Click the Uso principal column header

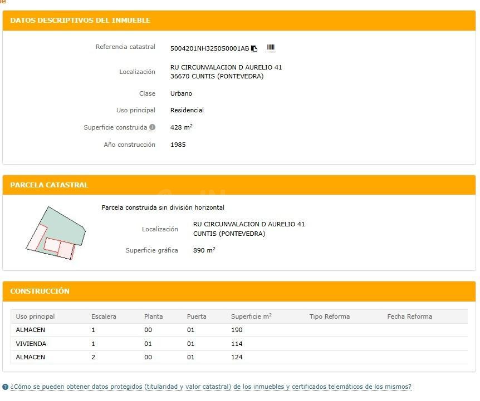[x=35, y=316]
